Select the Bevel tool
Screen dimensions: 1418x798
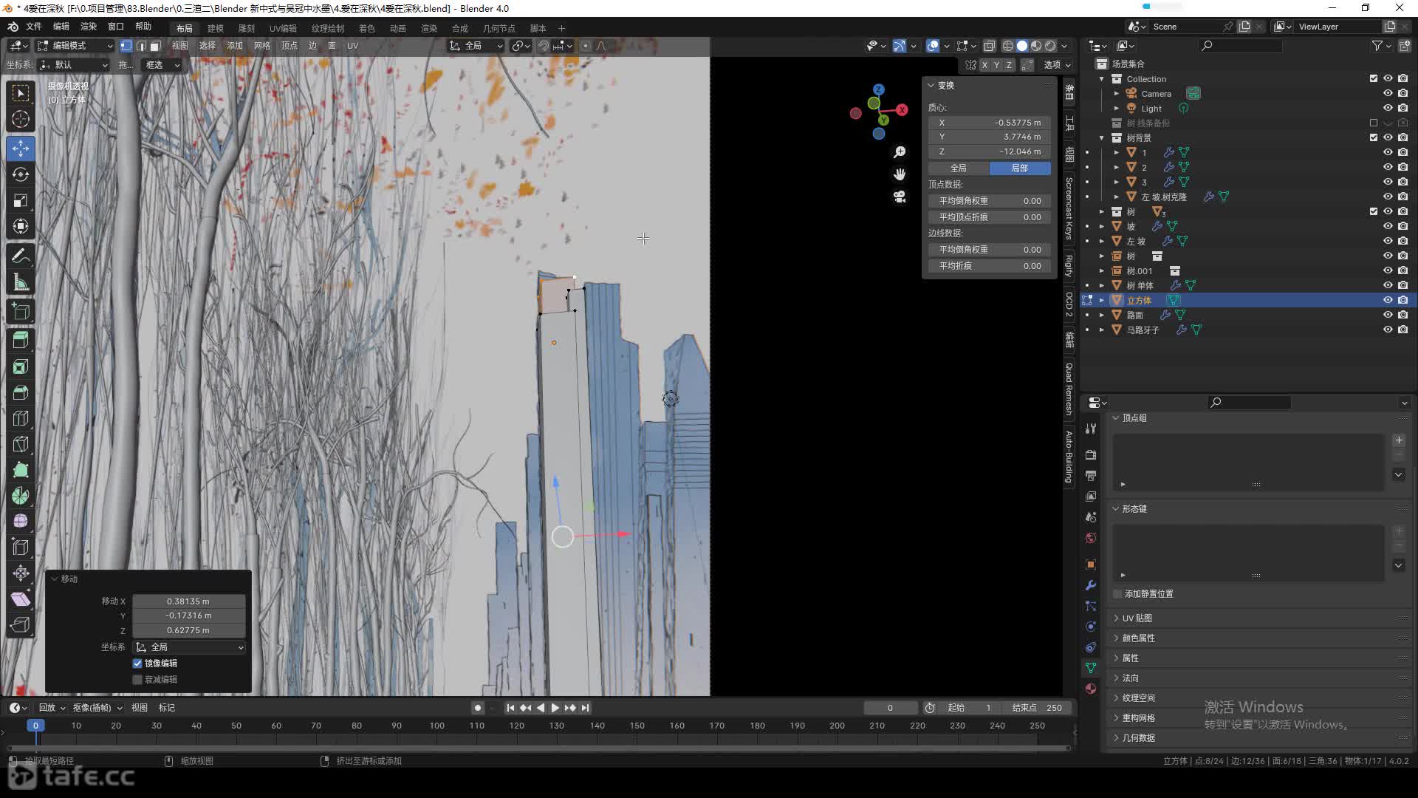(21, 392)
